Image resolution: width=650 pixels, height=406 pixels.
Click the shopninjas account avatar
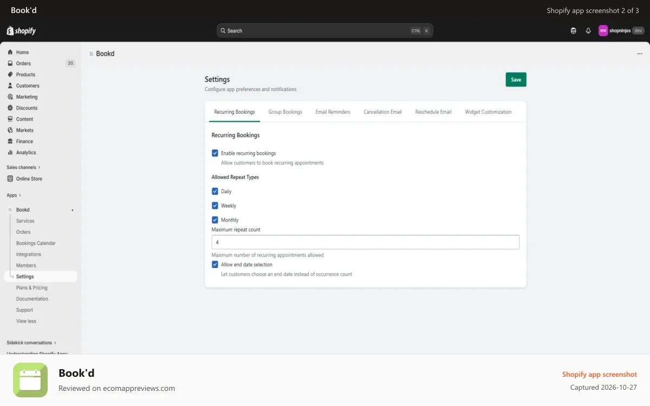(x=603, y=31)
